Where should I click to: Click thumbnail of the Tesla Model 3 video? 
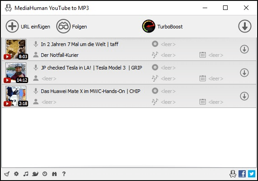click(16, 72)
